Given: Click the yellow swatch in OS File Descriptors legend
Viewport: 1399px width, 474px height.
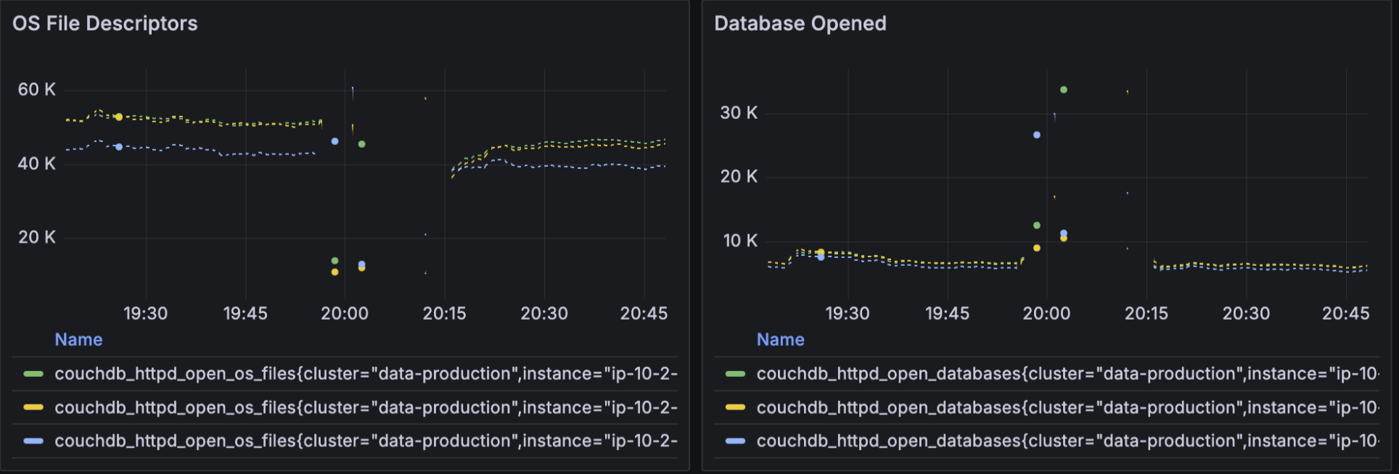Looking at the screenshot, I should pos(33,407).
